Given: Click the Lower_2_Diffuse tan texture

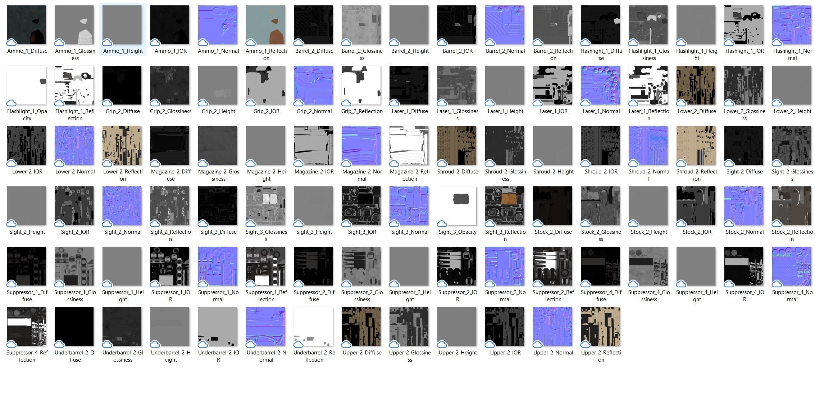Looking at the screenshot, I should pos(696,85).
